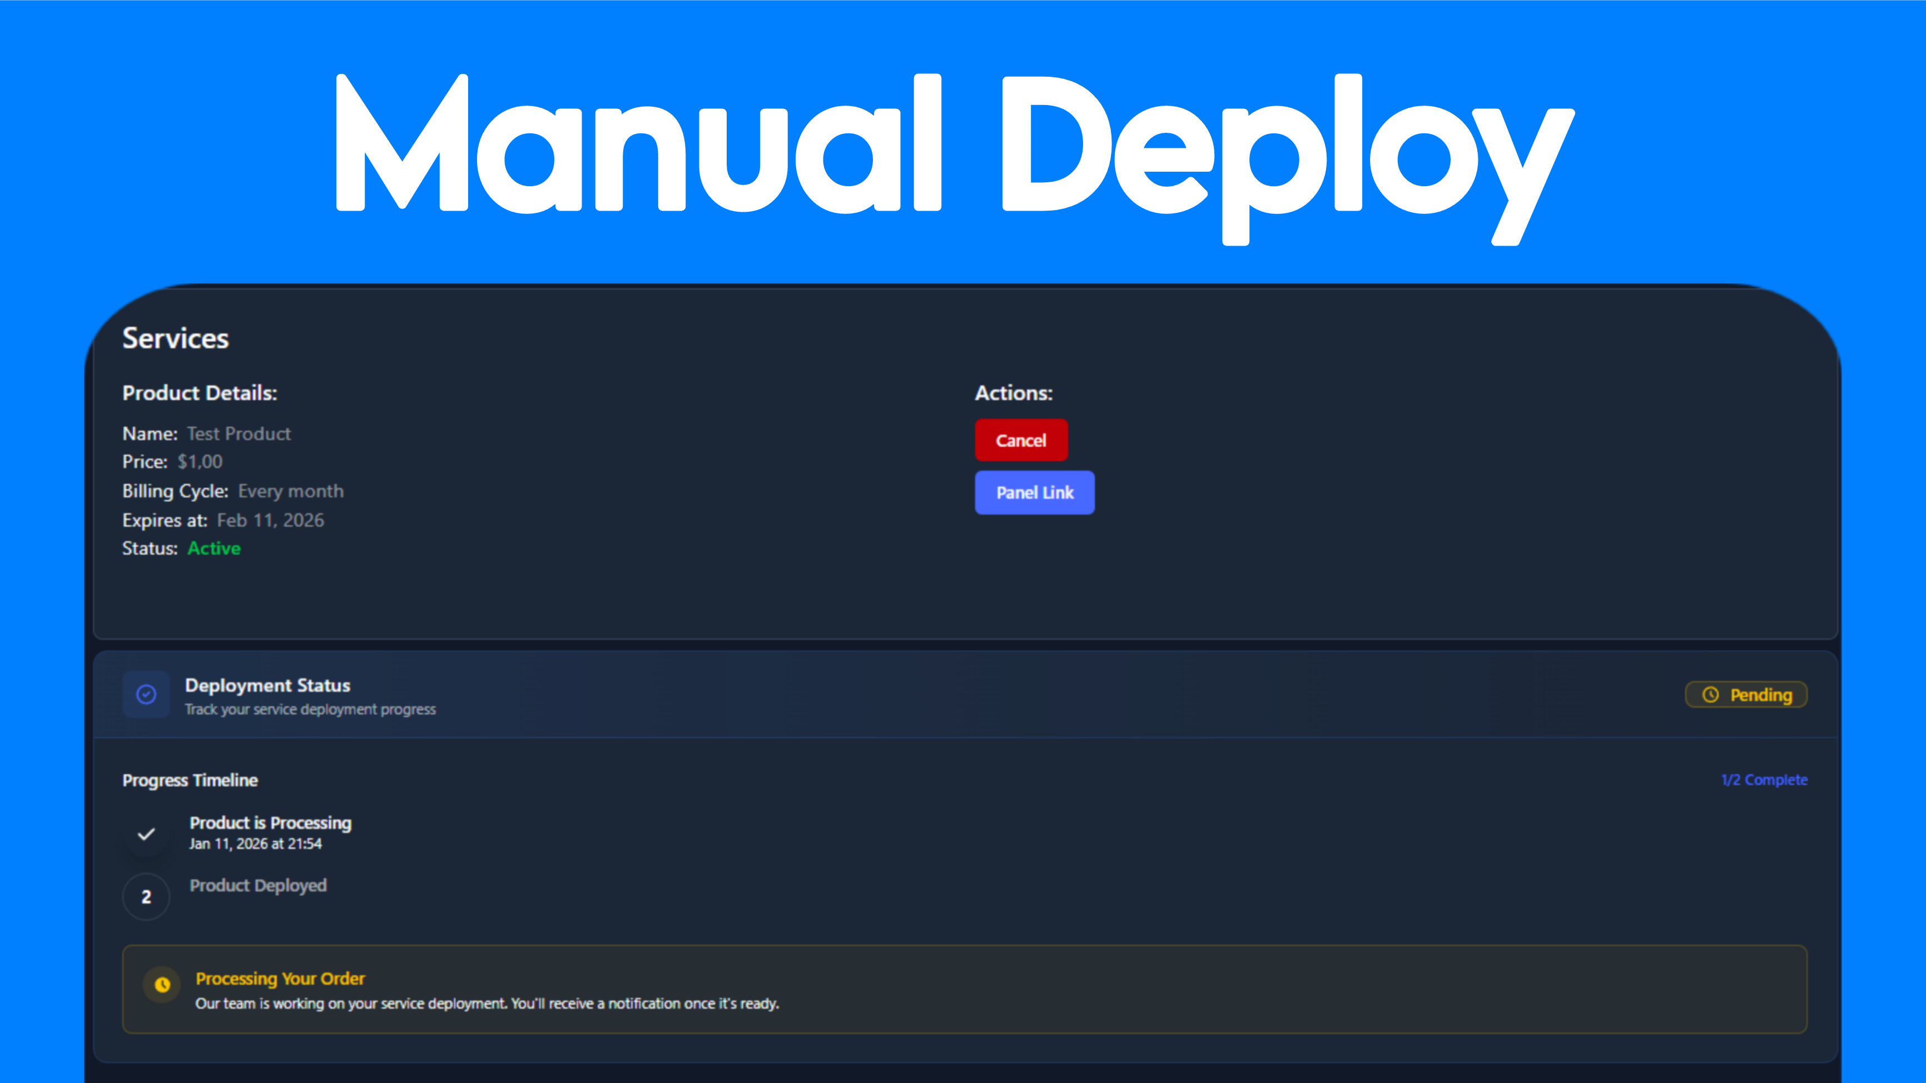This screenshot has height=1083, width=1926.
Task: Expand the Deployment Status section
Action: (267, 685)
